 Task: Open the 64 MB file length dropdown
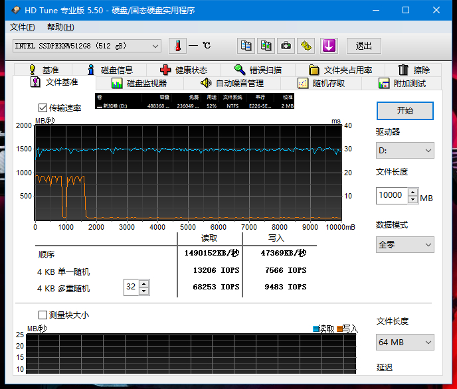(405, 343)
